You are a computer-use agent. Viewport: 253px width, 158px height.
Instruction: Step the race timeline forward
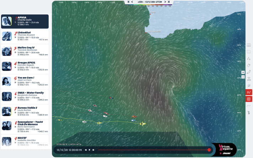93,150
